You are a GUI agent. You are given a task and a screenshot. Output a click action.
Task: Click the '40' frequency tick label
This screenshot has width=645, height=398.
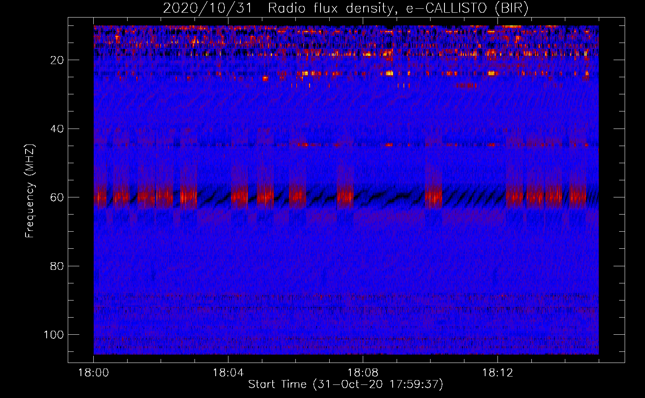pyautogui.click(x=57, y=129)
